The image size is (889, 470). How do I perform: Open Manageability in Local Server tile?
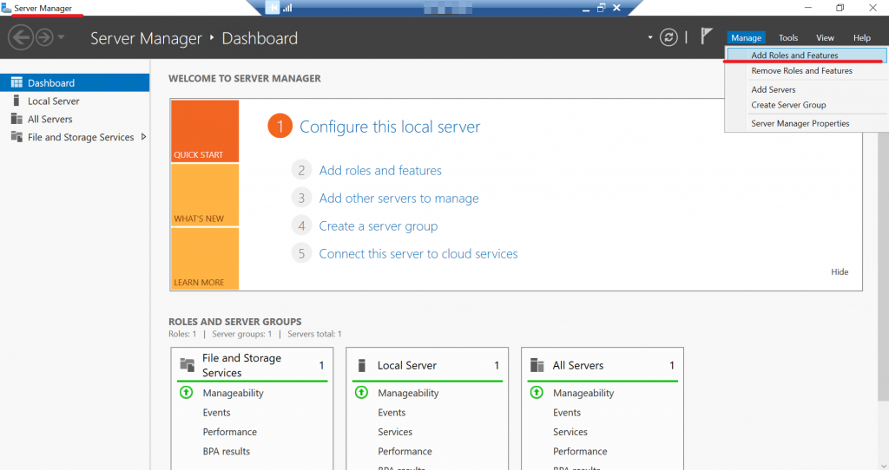[x=408, y=393]
